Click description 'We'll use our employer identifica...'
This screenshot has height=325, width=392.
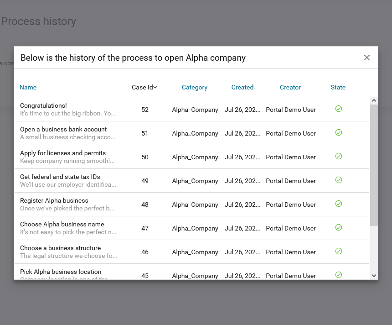68,184
